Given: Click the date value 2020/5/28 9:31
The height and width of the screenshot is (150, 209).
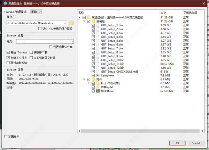Looking at the screenshot, I should pyautogui.click(x=28, y=79).
